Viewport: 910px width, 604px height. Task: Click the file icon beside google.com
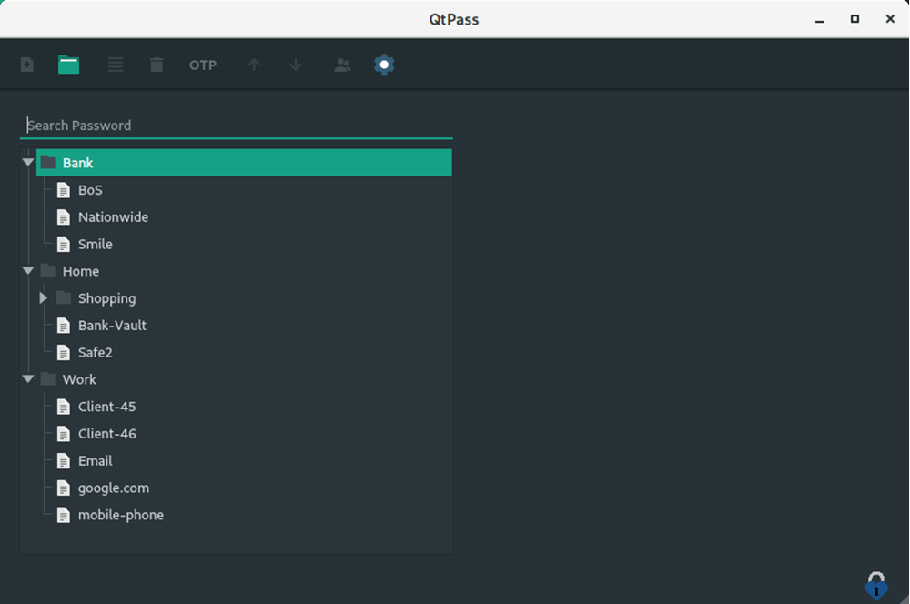[x=64, y=488]
